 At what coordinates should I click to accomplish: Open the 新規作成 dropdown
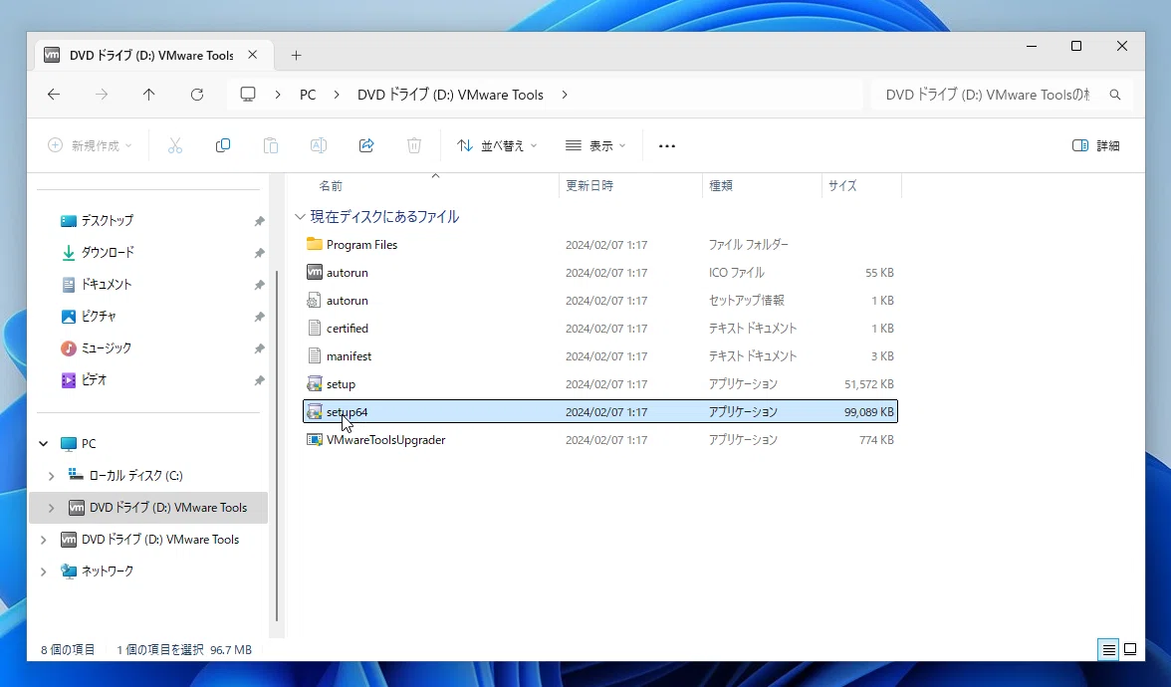point(90,145)
